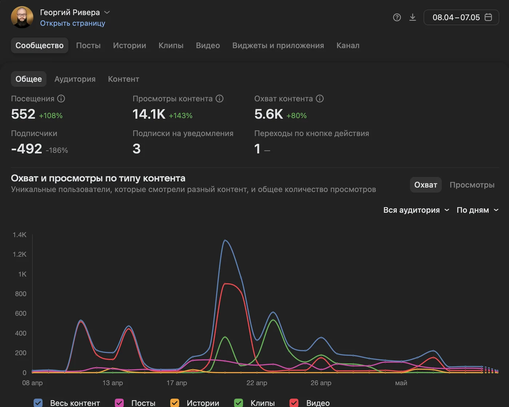This screenshot has height=407, width=509.
Task: Click info icon beside Охват контента
Action: (320, 99)
